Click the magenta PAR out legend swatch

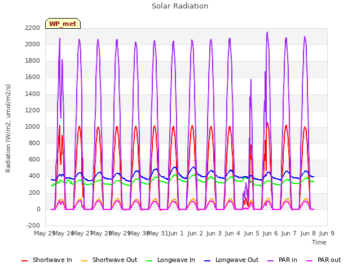(x=310, y=261)
